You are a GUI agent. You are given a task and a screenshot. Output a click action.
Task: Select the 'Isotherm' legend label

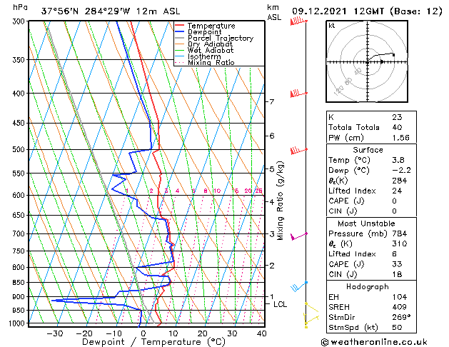[x=204, y=56]
